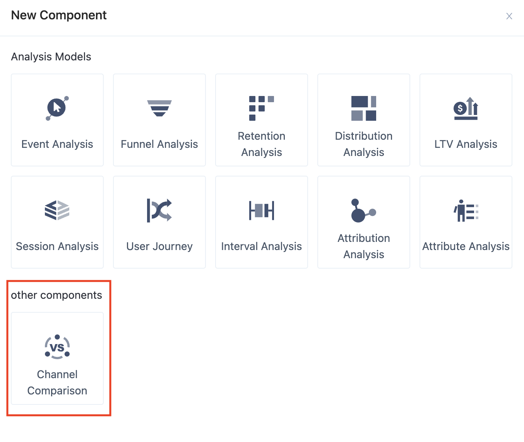Screen dimensions: 524x442
Task: Click the User Journey crossing-arrows icon
Action: (x=159, y=210)
